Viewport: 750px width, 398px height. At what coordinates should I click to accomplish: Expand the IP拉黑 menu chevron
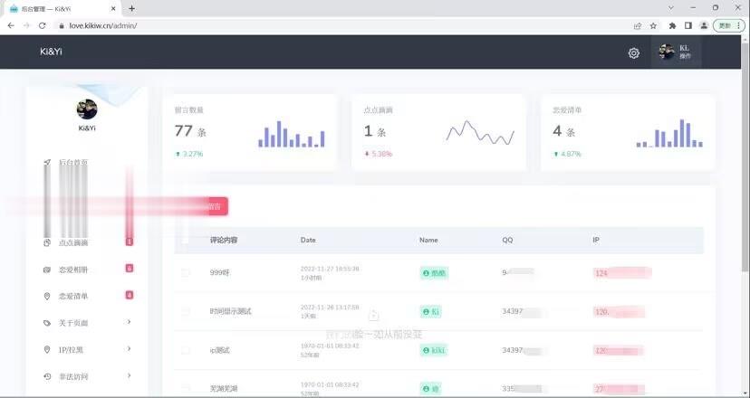point(129,349)
